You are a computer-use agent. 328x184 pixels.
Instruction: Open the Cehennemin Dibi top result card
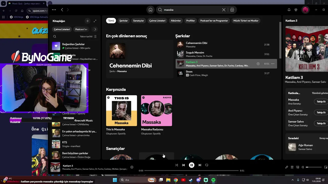point(140,59)
